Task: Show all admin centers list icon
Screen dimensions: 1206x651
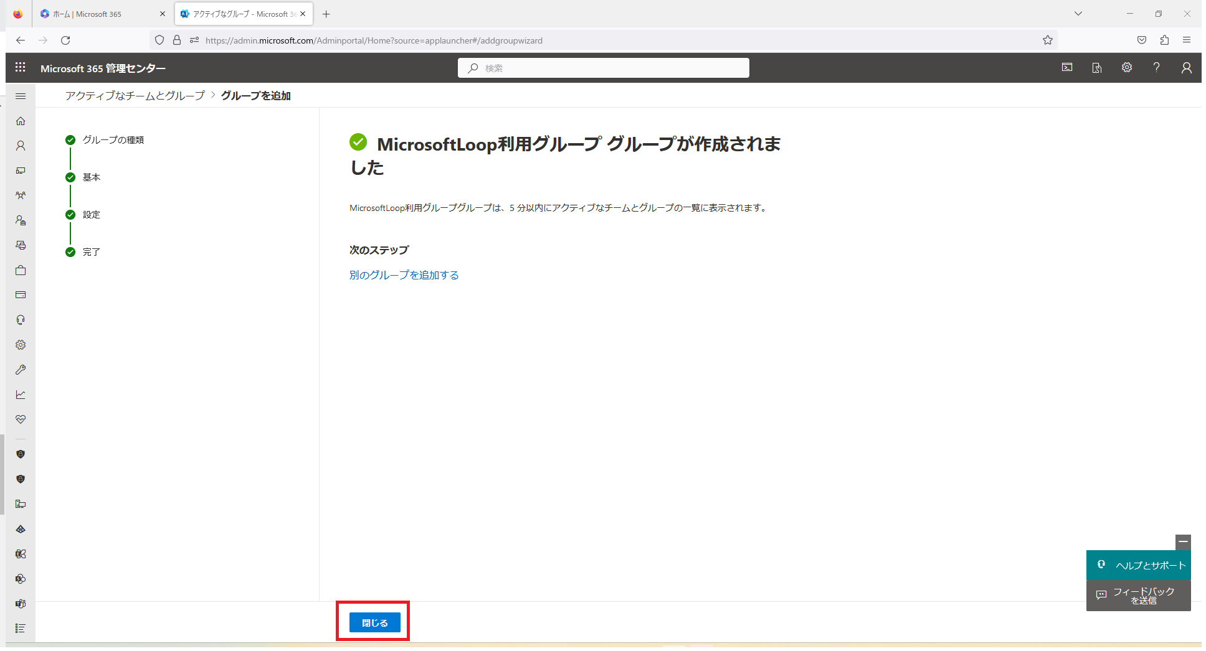Action: 21,629
